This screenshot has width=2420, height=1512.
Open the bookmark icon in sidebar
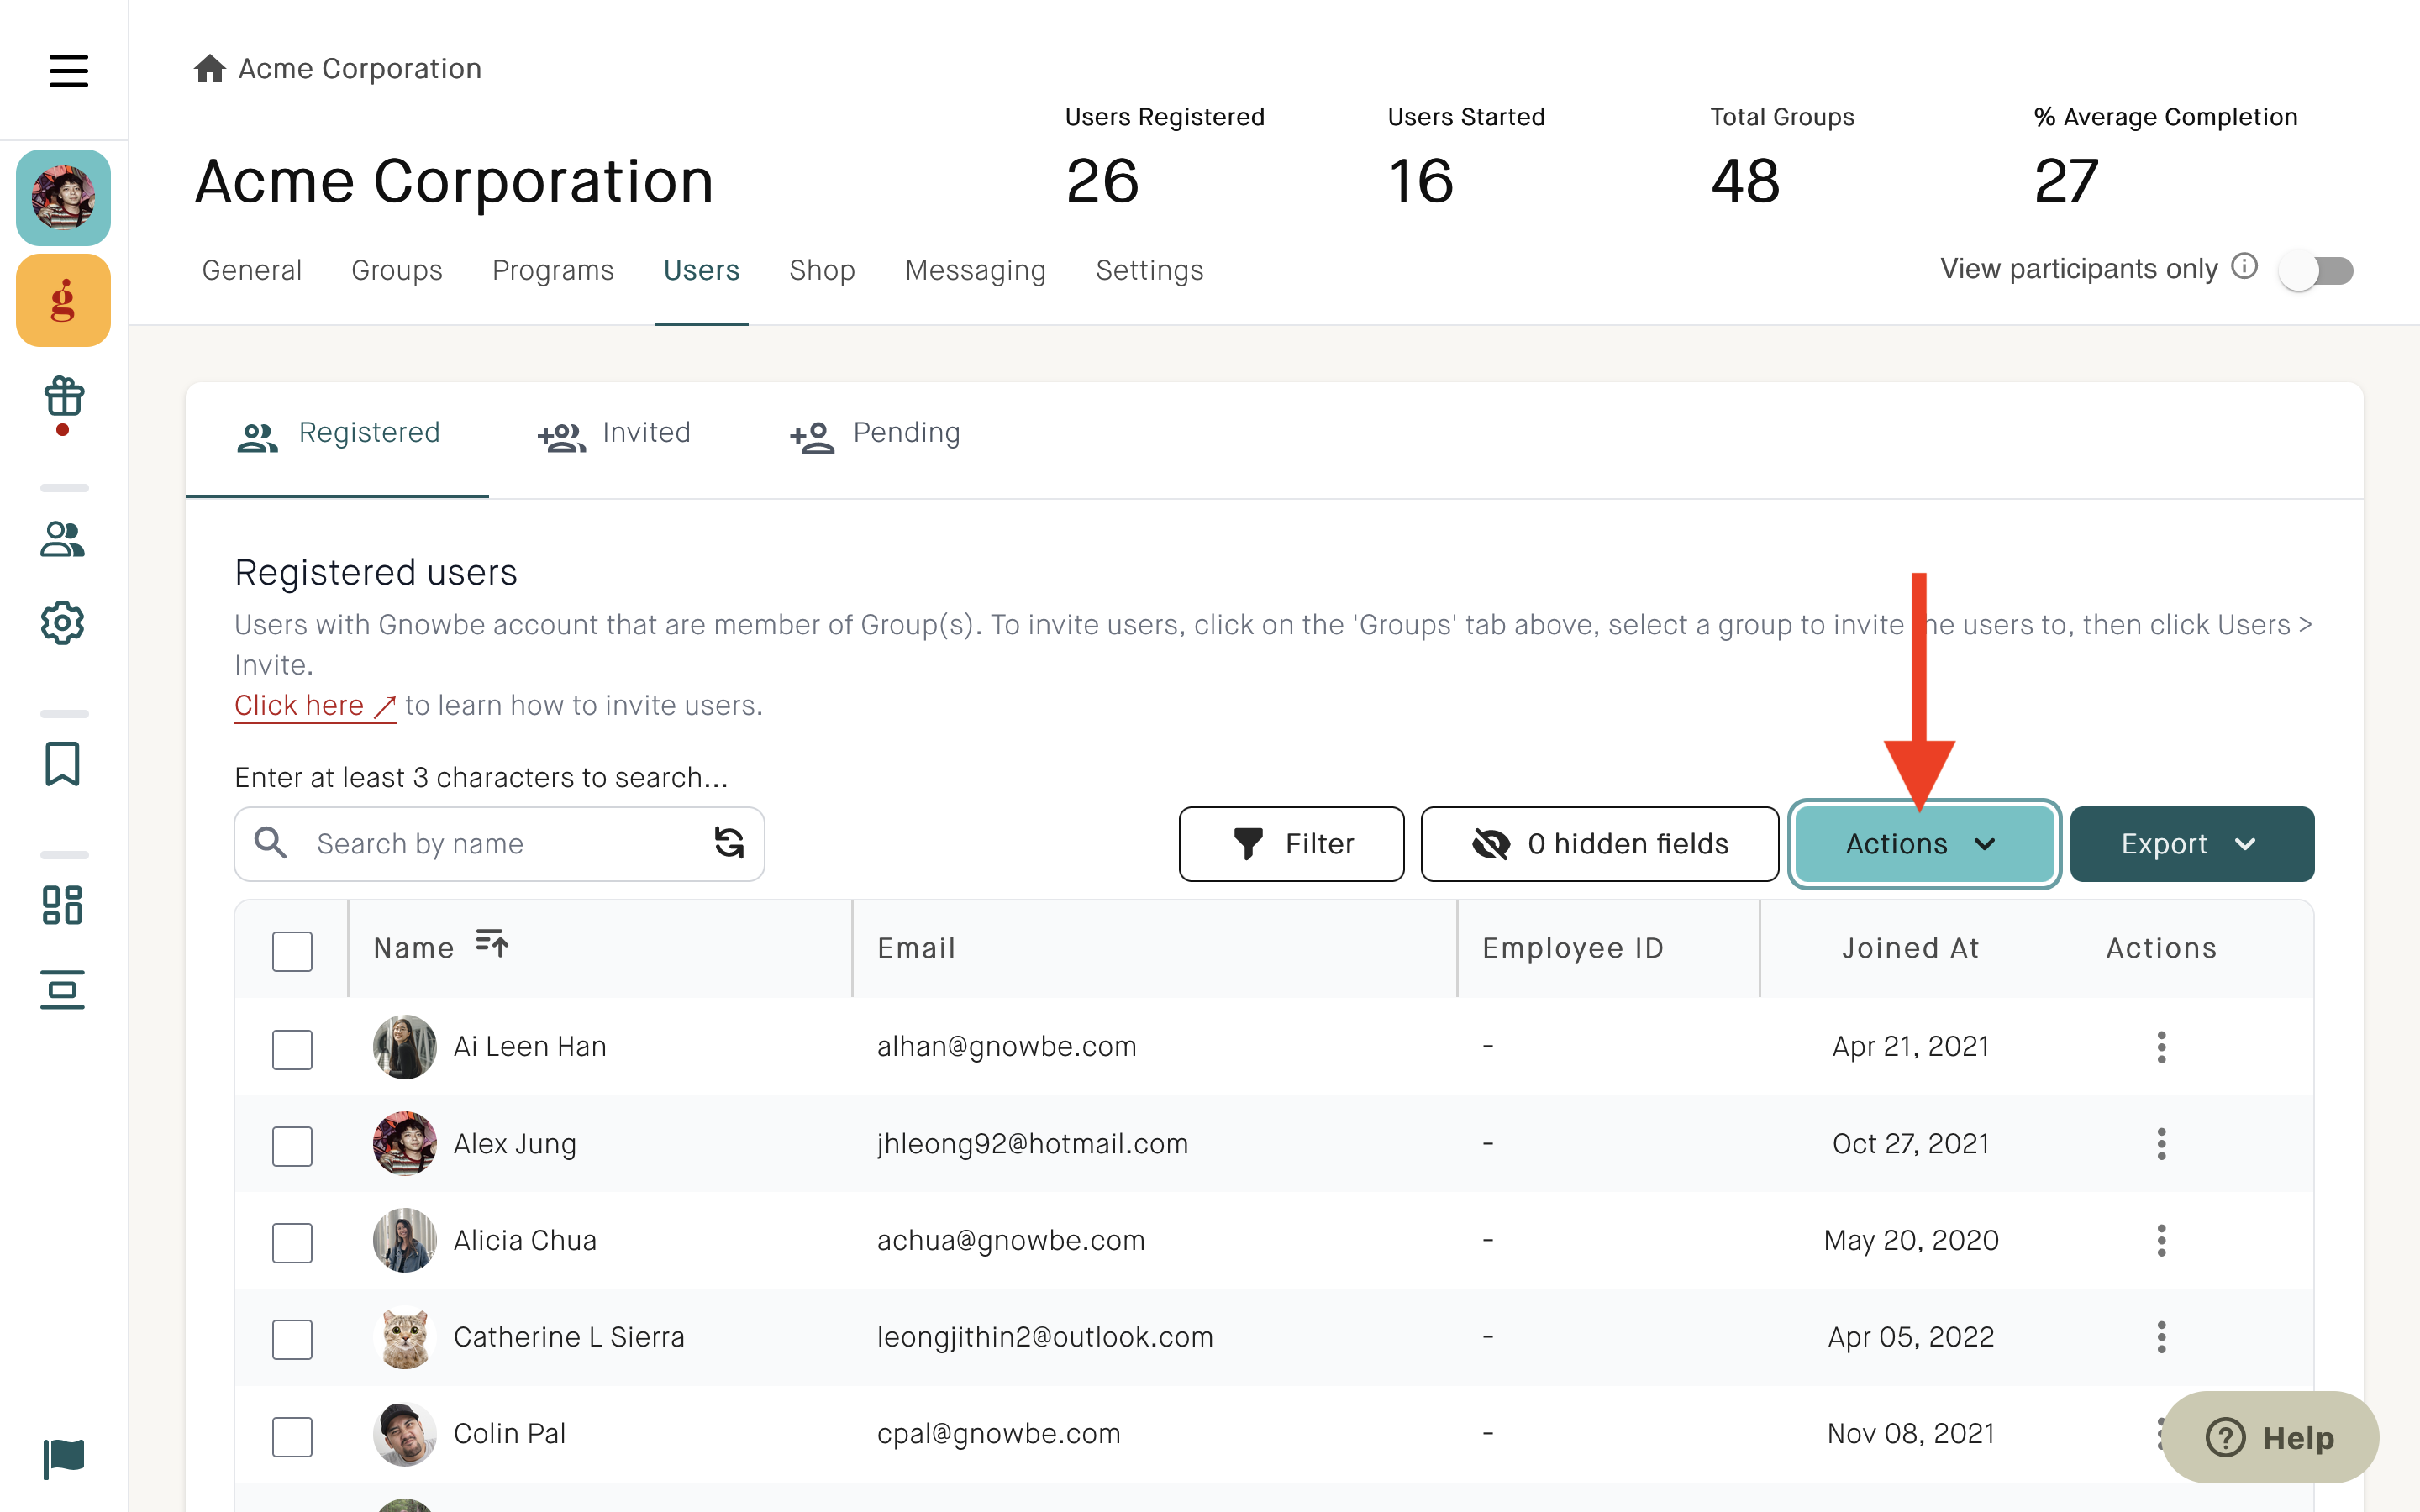tap(63, 764)
